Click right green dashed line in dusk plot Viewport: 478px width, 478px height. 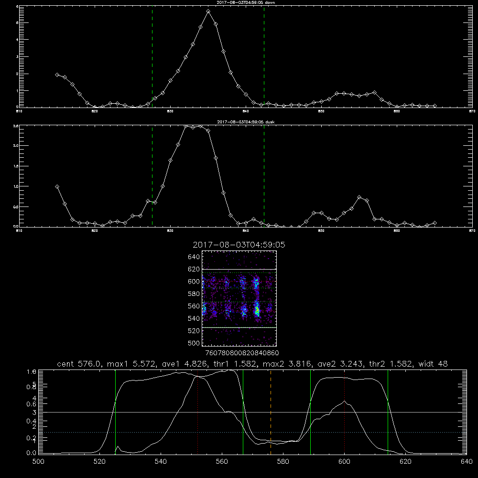(264, 176)
